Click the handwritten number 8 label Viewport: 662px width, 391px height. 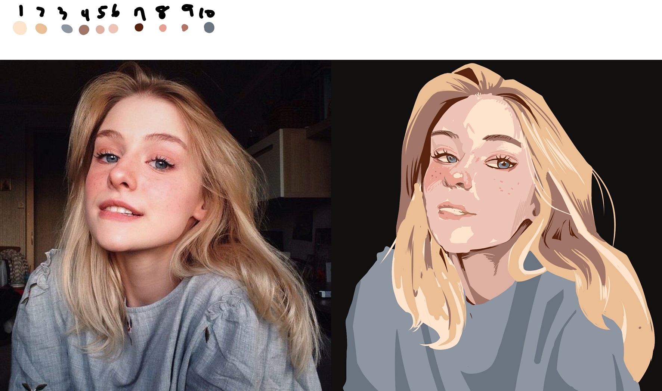[x=162, y=12]
